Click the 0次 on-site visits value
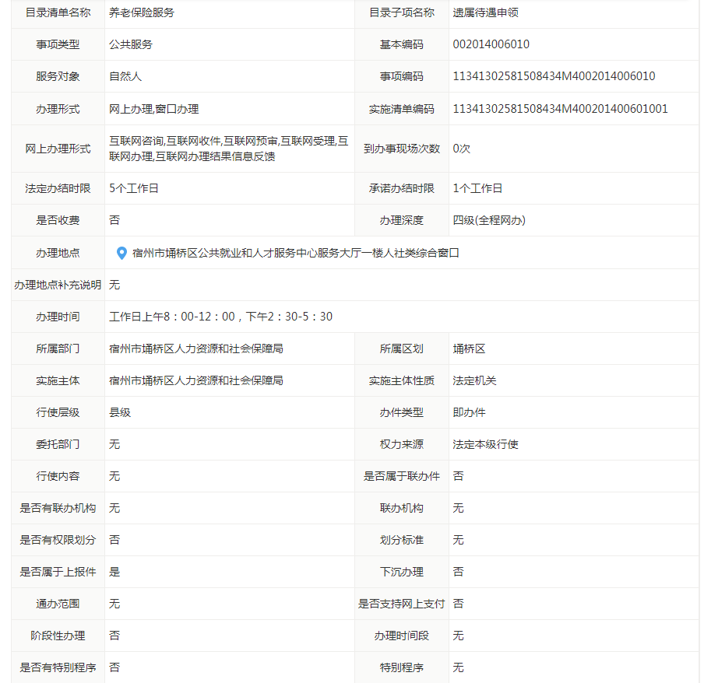This screenshot has width=704, height=683. tap(461, 149)
